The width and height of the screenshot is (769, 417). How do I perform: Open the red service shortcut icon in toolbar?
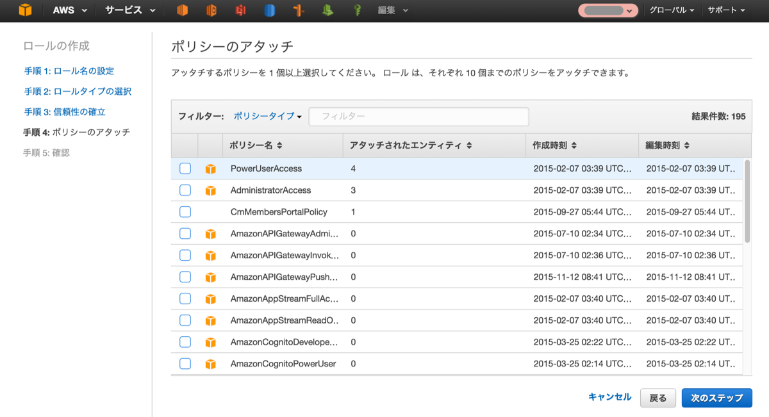tap(241, 10)
